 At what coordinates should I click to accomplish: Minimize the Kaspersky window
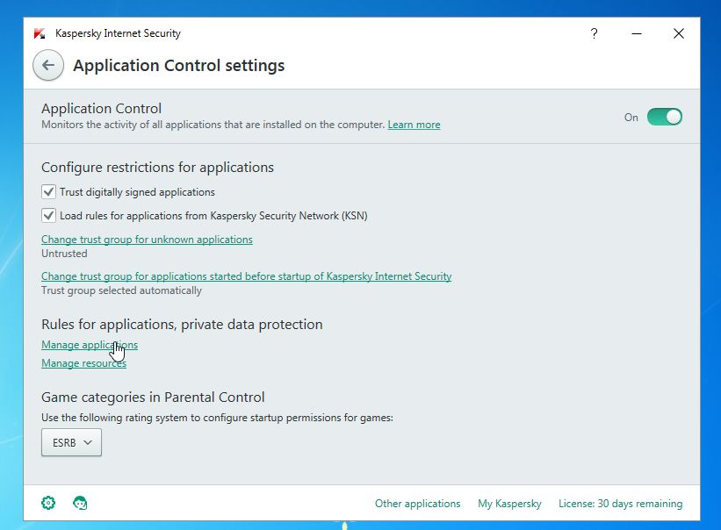(637, 33)
